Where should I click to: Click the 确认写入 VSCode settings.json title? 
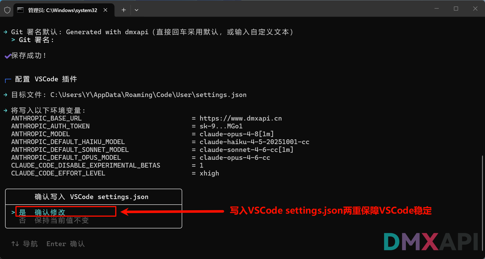(91, 197)
